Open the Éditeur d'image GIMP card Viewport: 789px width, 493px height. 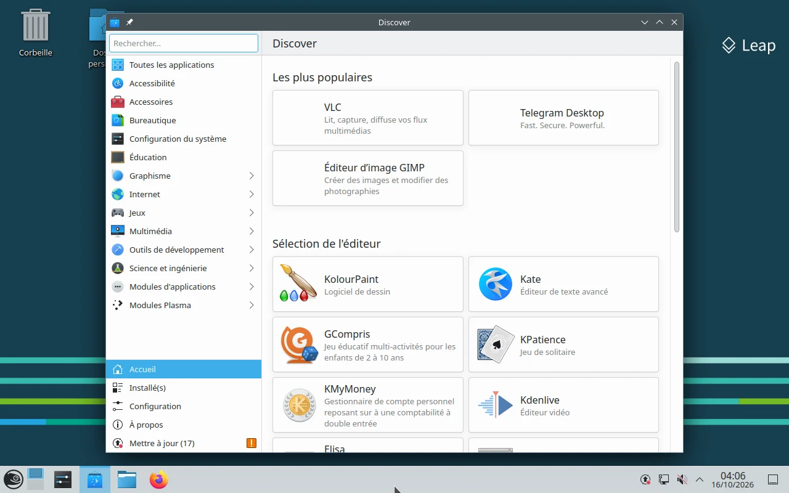368,178
